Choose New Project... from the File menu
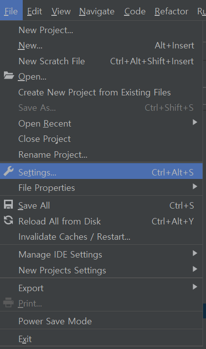 [x=101, y=30]
